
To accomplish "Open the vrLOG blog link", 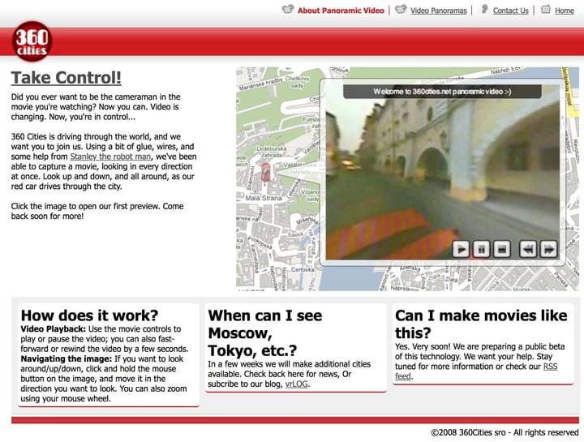I will tap(297, 384).
